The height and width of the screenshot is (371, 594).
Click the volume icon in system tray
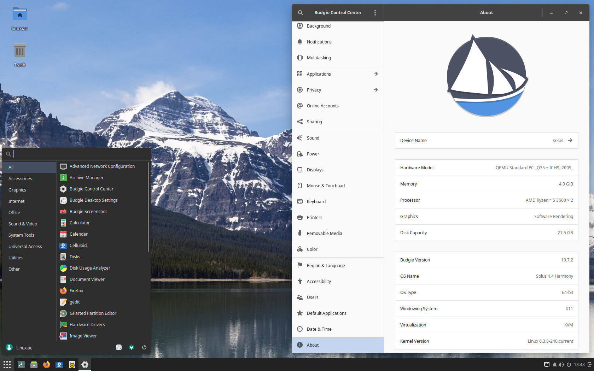click(561, 365)
